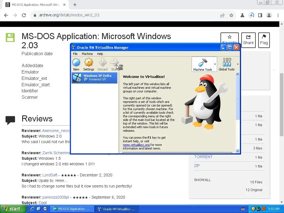Screen dimensions: 284x213
Task: Toggle the browser side panel icon
Action: click(260, 16)
